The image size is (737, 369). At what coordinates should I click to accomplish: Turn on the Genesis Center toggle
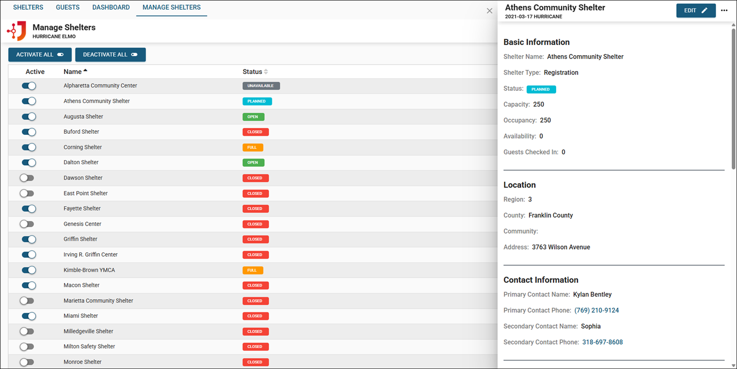click(x=27, y=224)
